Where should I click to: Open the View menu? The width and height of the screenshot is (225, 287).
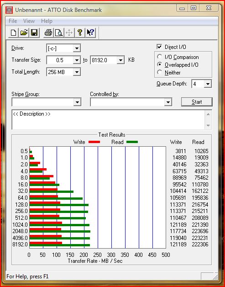click(29, 21)
